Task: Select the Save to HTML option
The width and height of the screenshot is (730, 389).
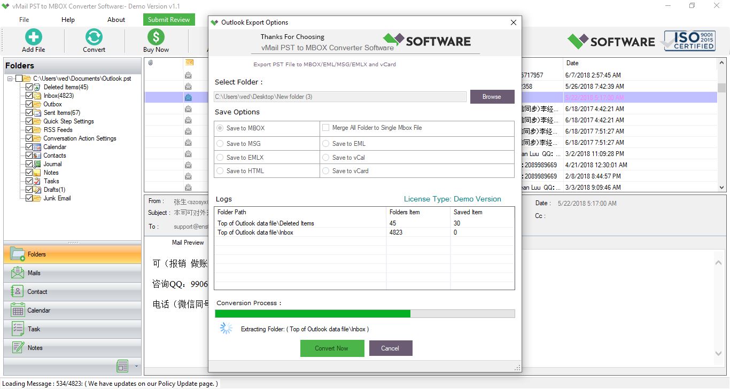Action: click(x=220, y=171)
